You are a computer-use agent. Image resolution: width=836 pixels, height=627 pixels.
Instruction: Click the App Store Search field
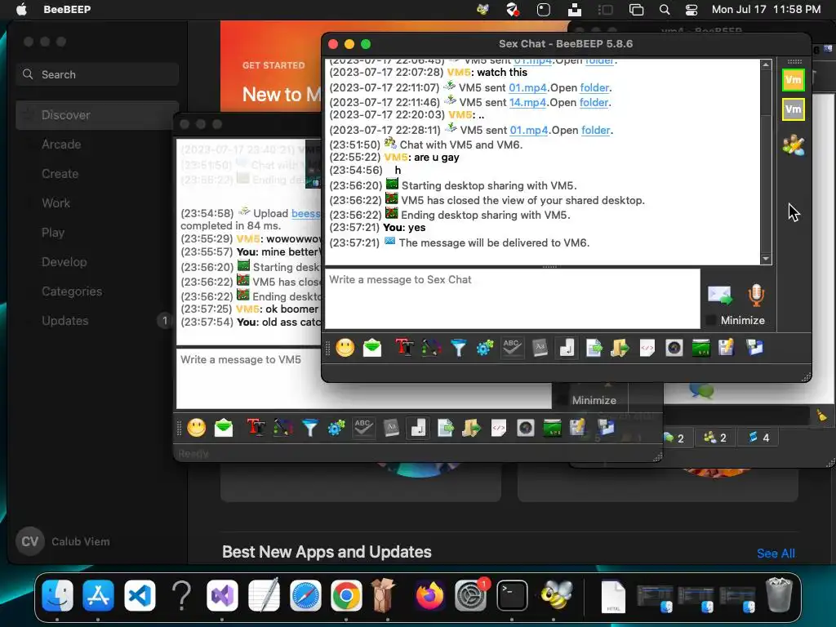click(97, 74)
